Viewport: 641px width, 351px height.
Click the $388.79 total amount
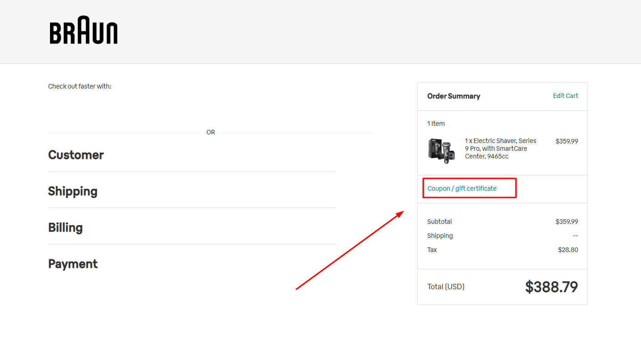[551, 287]
